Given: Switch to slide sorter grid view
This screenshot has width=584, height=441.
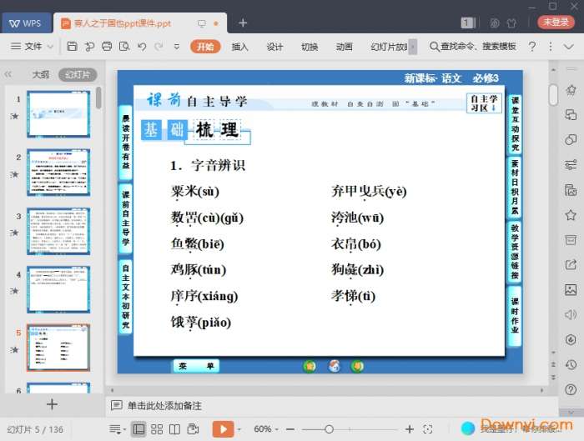Looking at the screenshot, I should tap(157, 429).
